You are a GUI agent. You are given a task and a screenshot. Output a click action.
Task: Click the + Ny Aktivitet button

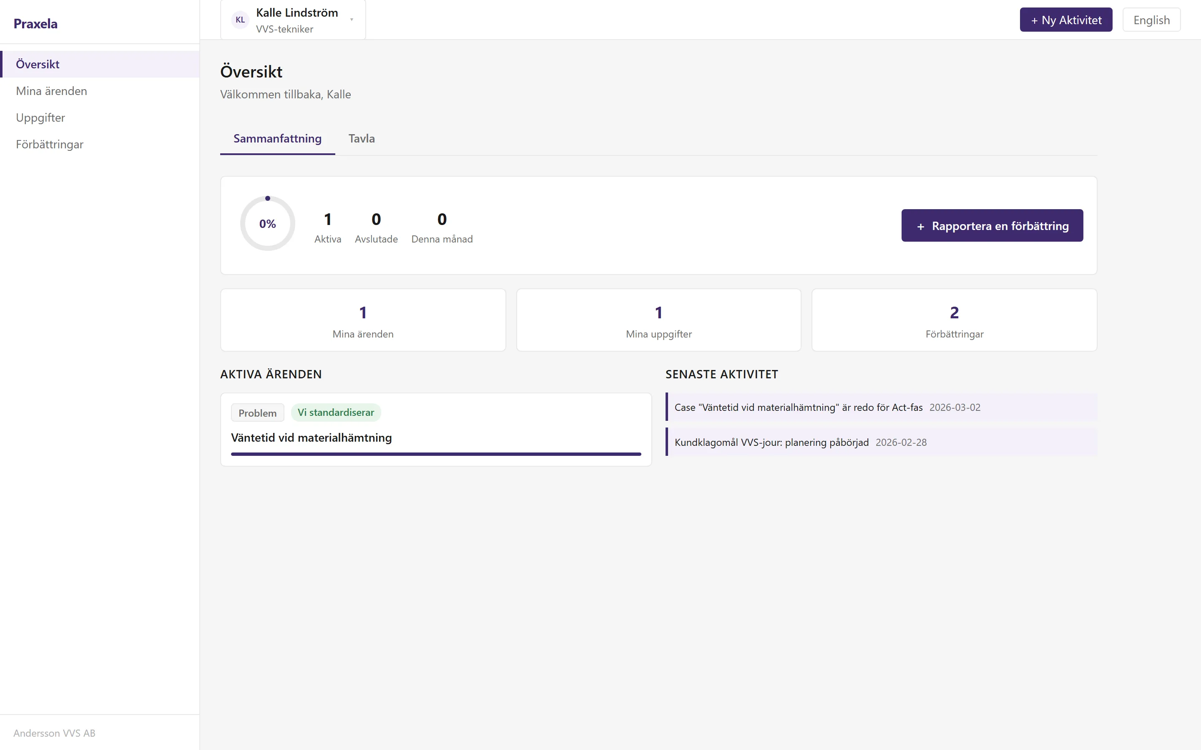click(x=1065, y=20)
